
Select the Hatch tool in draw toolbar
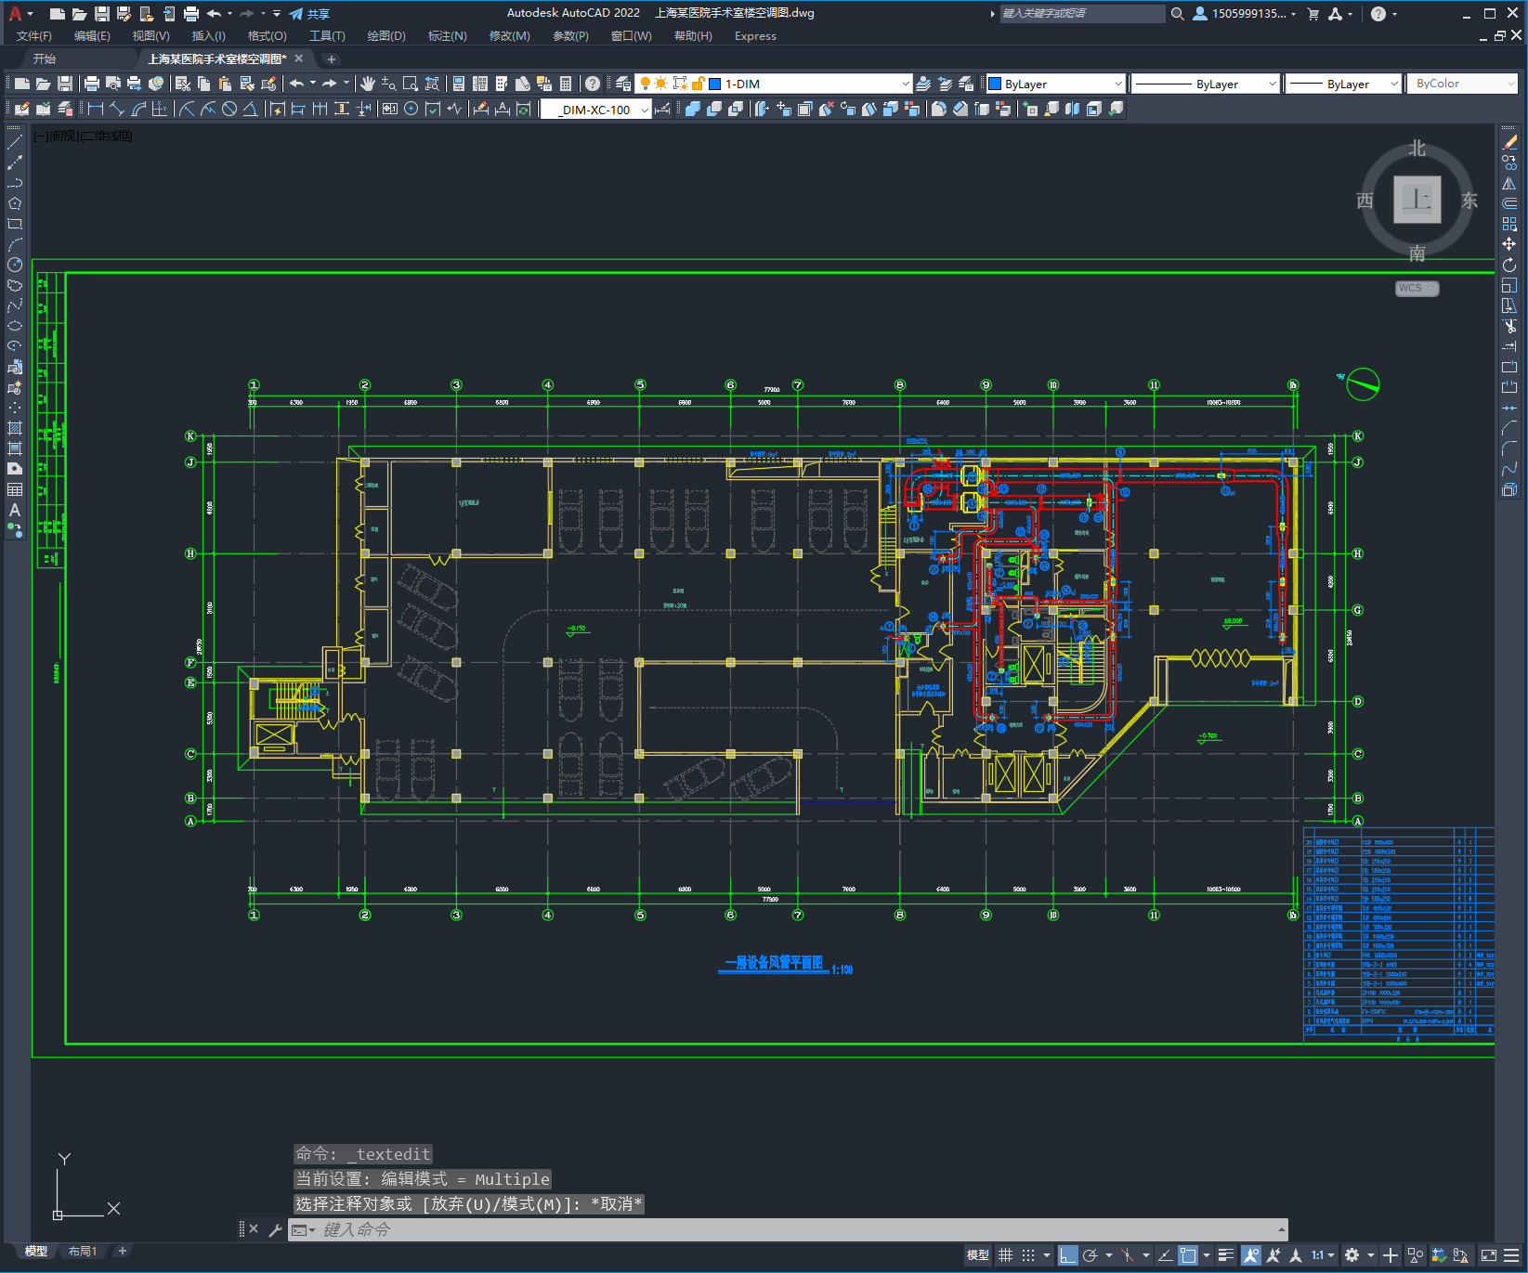(x=15, y=428)
